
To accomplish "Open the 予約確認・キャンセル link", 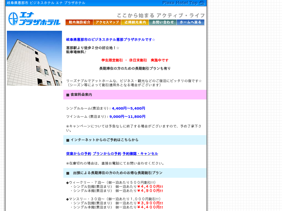I will [x=140, y=154].
